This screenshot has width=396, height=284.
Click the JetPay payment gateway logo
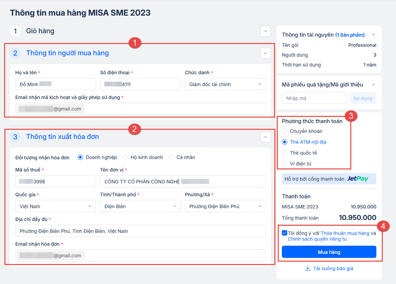[357, 179]
